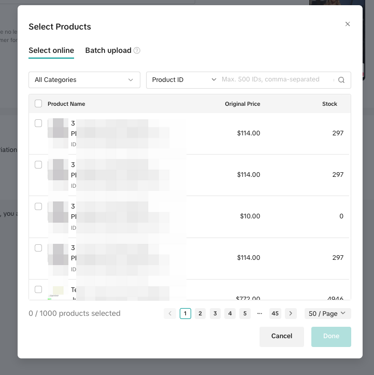374x375 pixels.
Task: Click the Done button
Action: [x=331, y=336]
